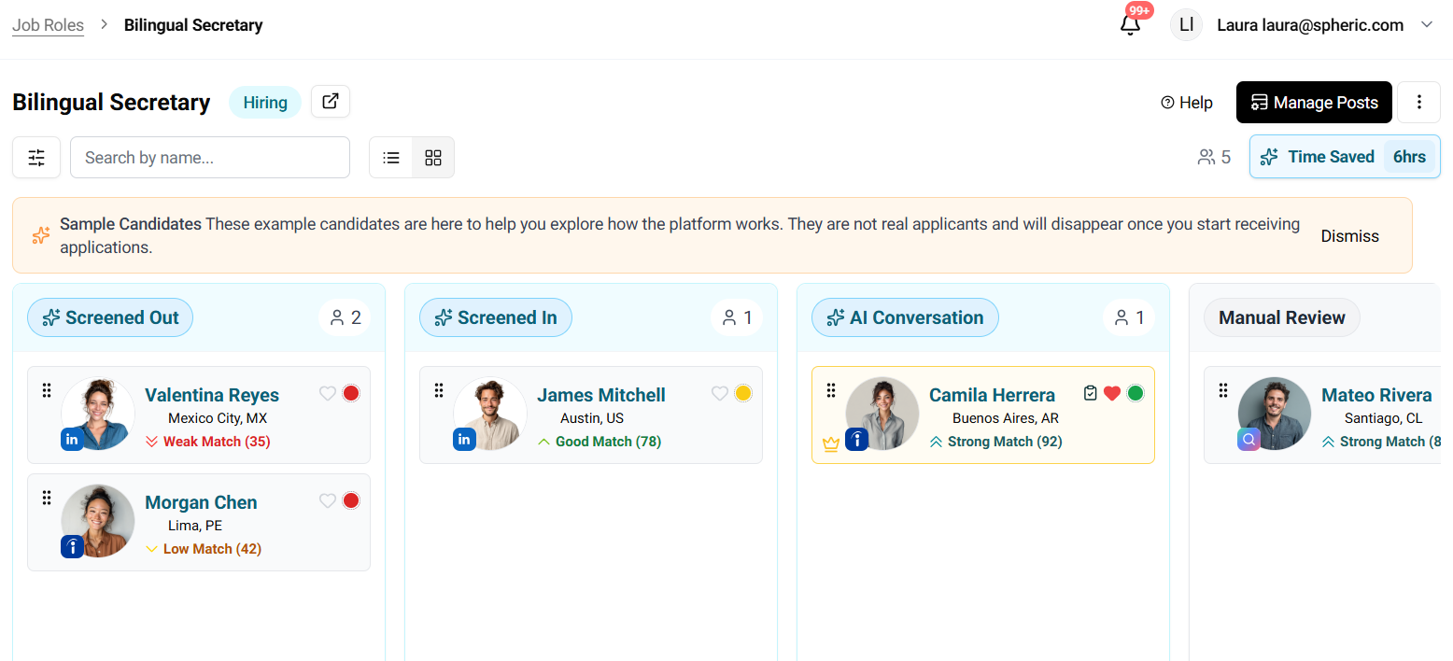Screen dimensions: 1453x661
Task: Click LinkedIn badge on Valentina Reyes
Action: 72,440
